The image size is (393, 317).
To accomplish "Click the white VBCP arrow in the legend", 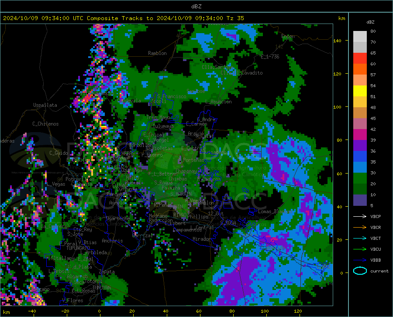I will tap(360, 216).
